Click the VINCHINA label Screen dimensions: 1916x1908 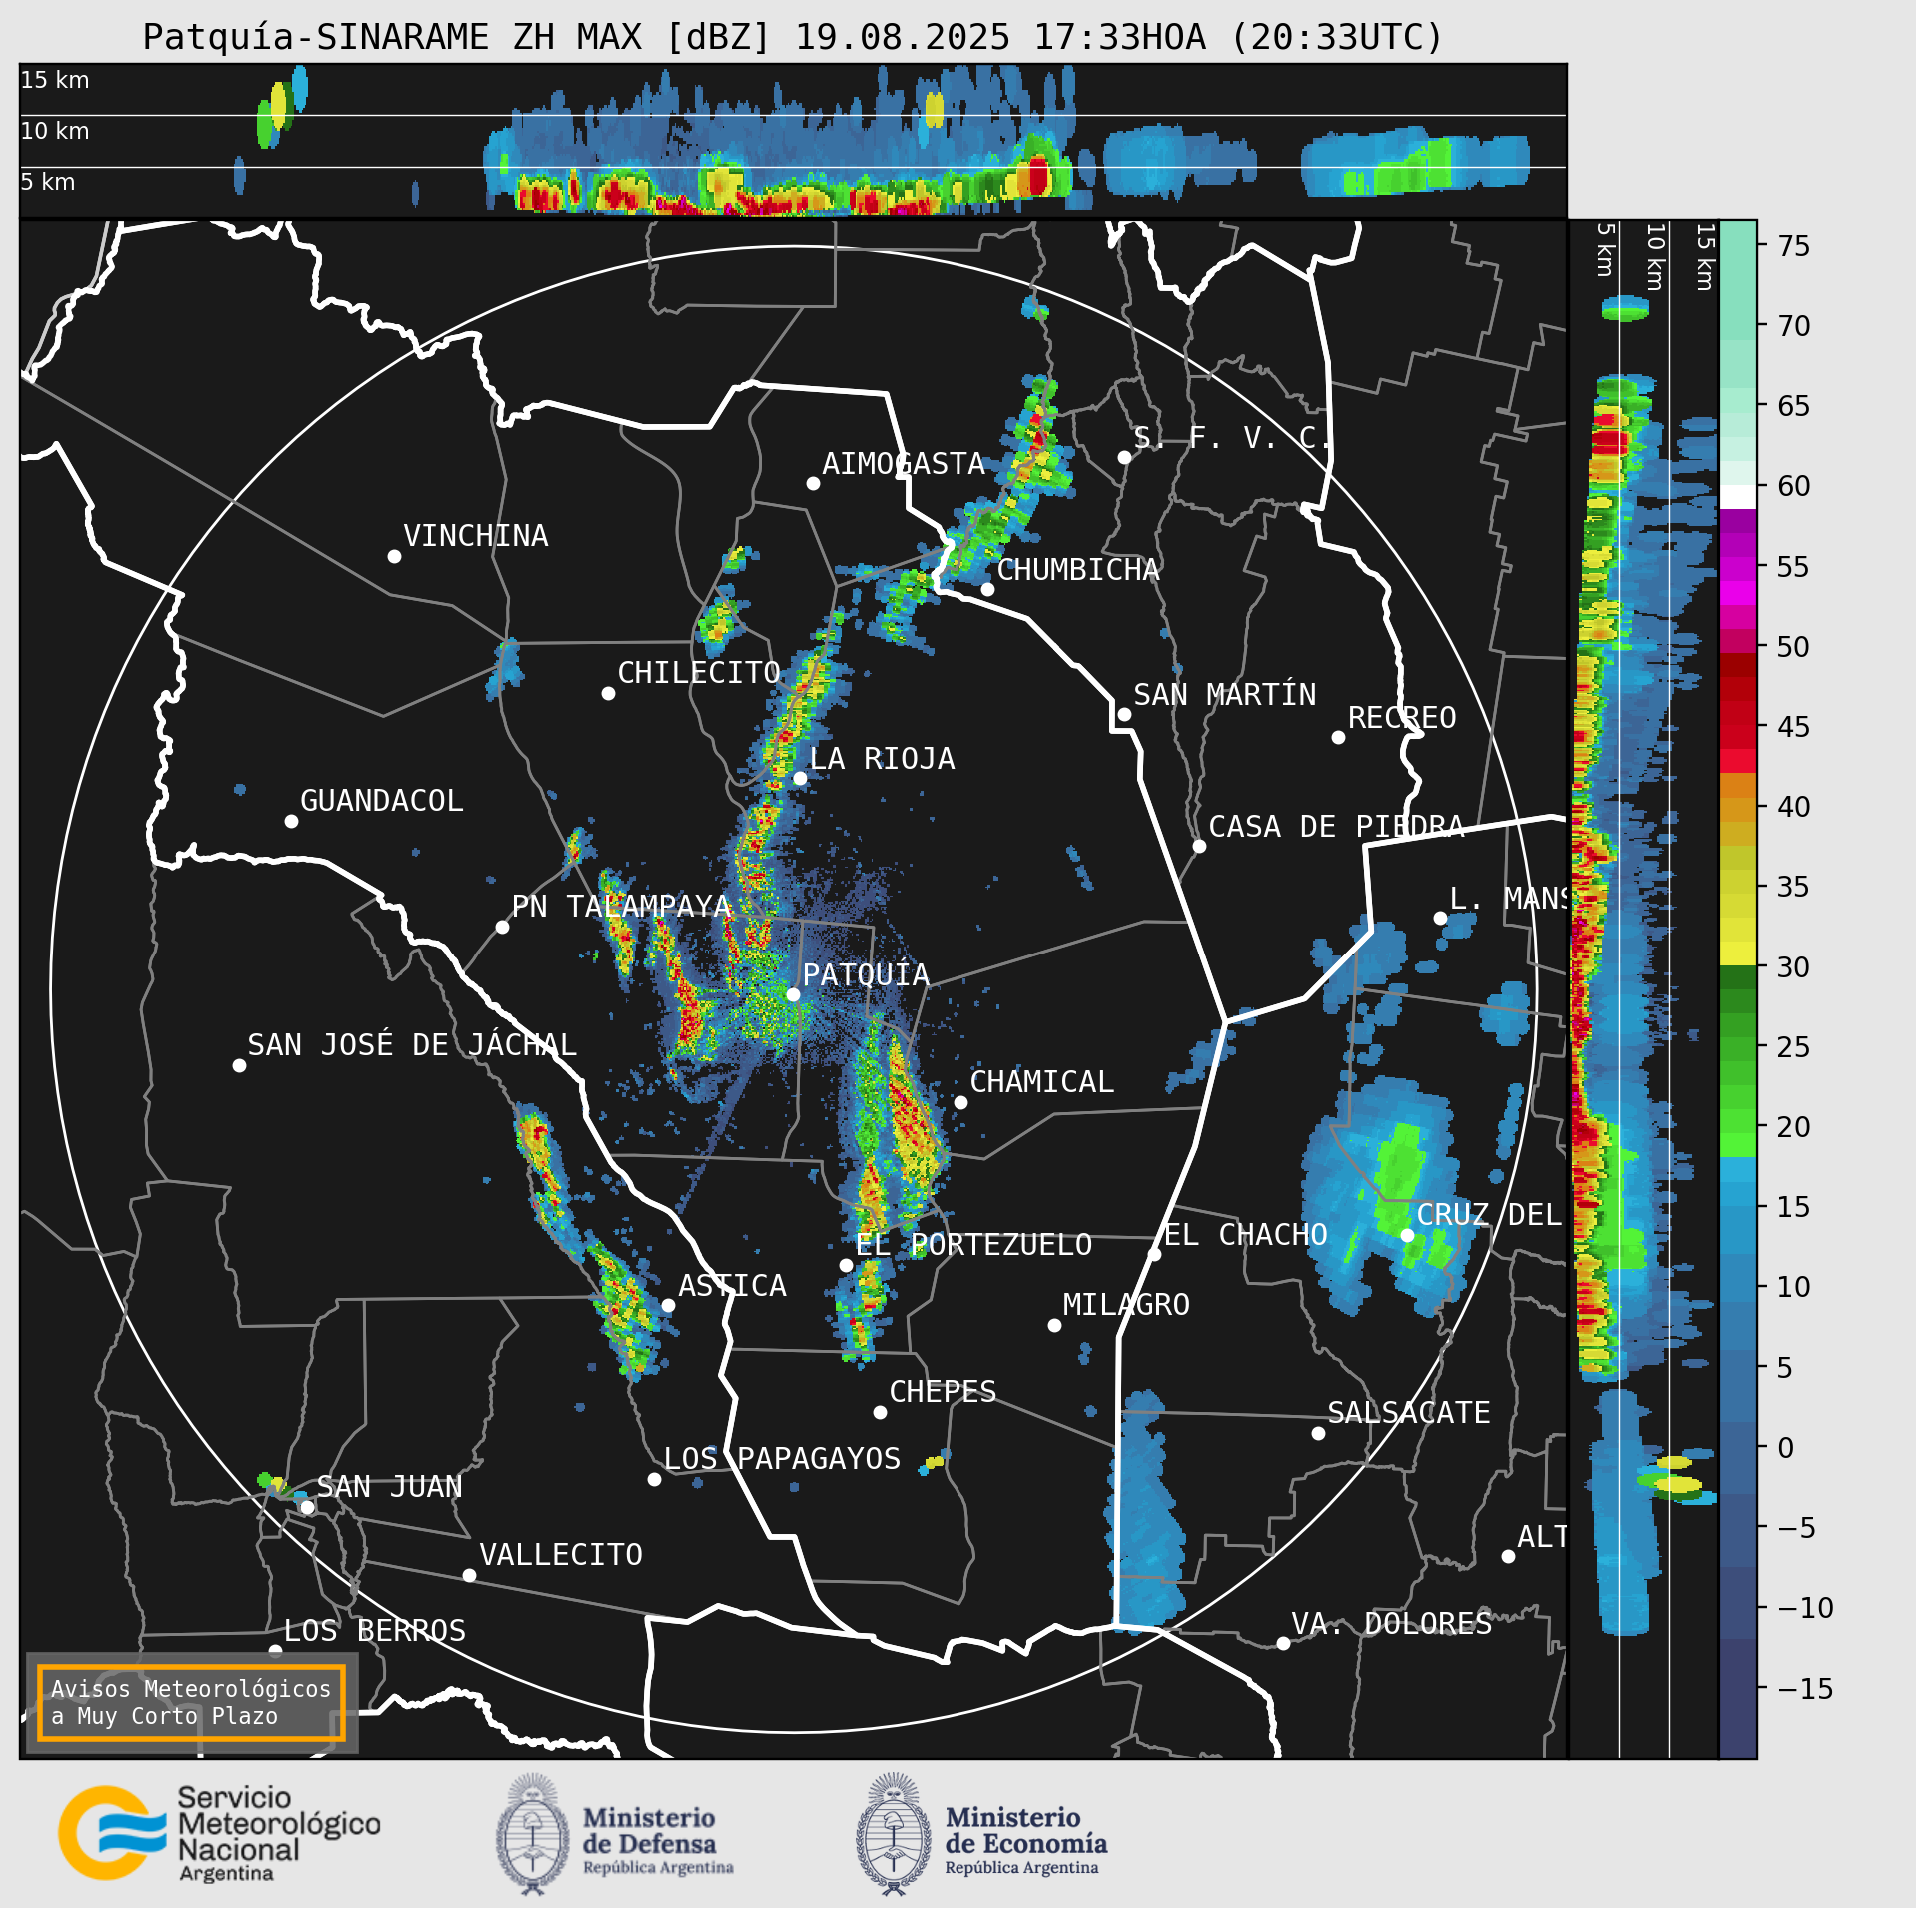pos(476,535)
